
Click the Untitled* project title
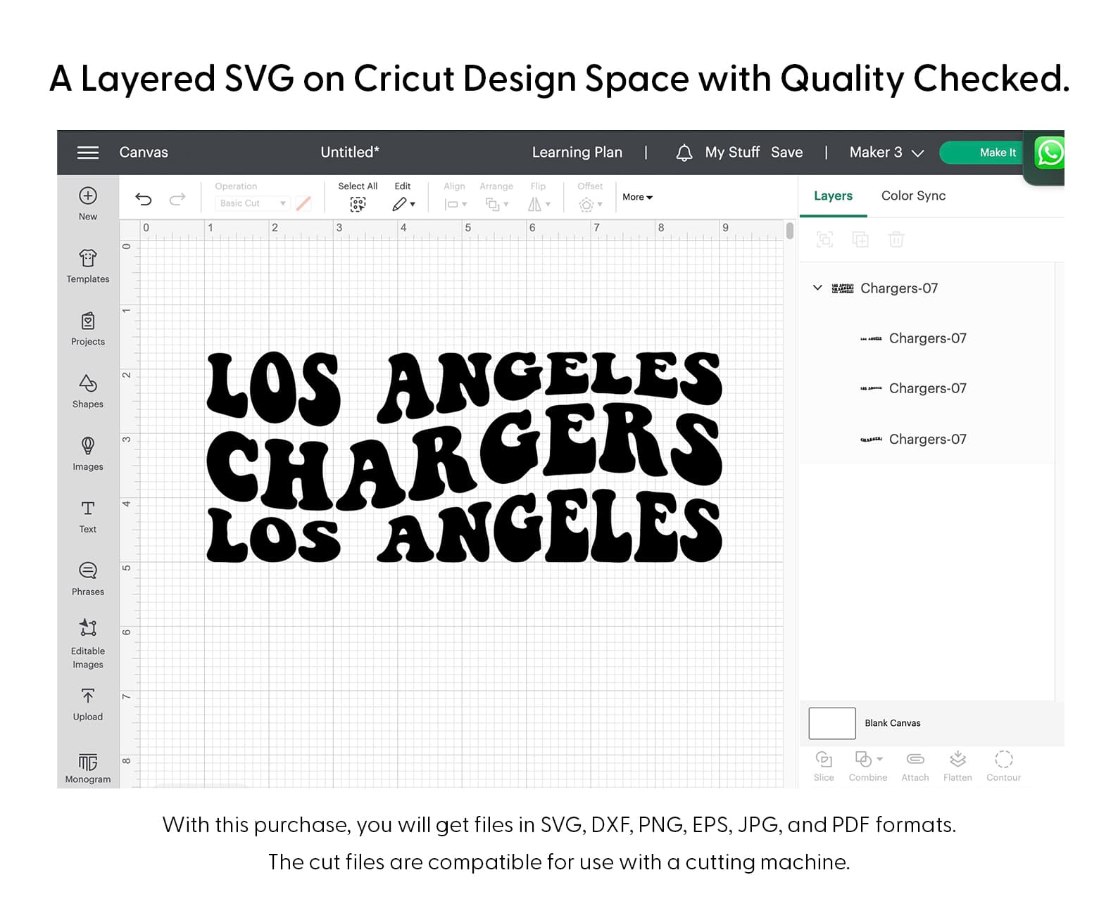tap(350, 153)
